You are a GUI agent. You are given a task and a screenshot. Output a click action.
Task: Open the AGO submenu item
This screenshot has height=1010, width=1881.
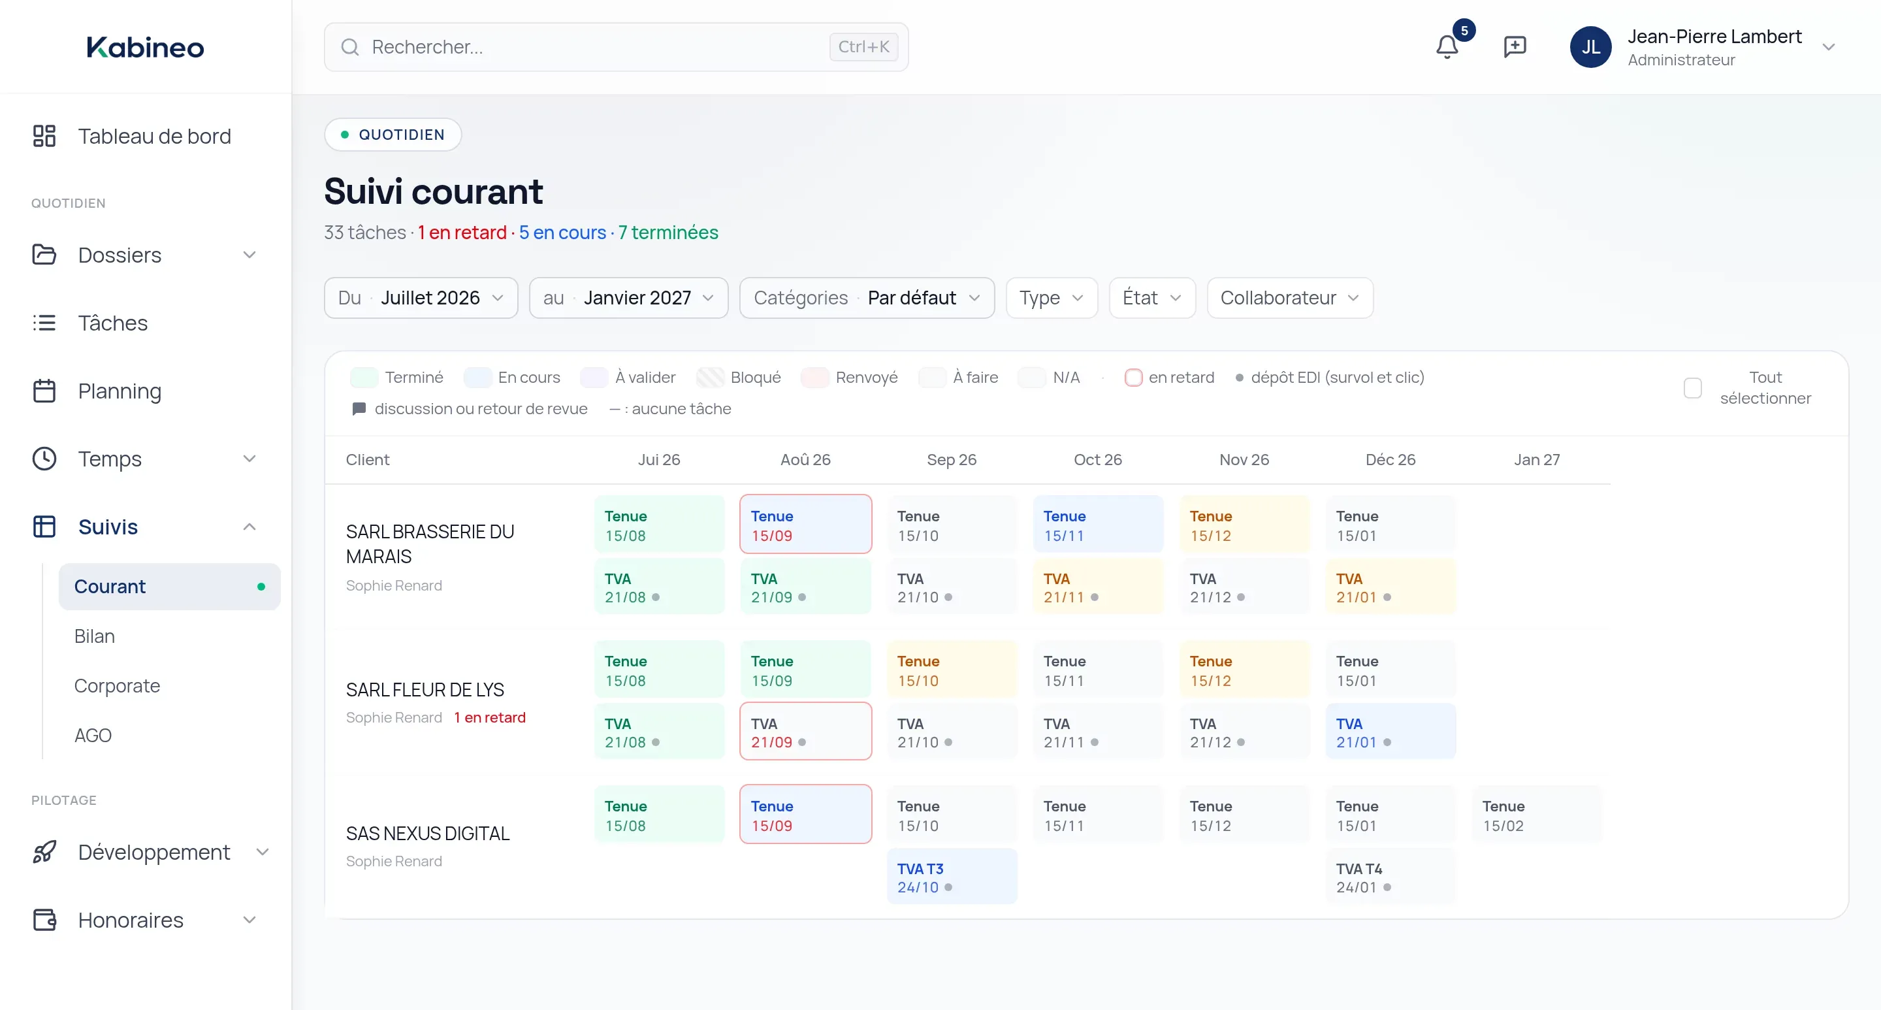[93, 736]
